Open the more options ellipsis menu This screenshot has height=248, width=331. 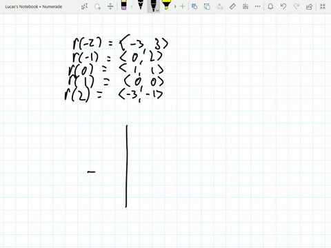(258, 6)
